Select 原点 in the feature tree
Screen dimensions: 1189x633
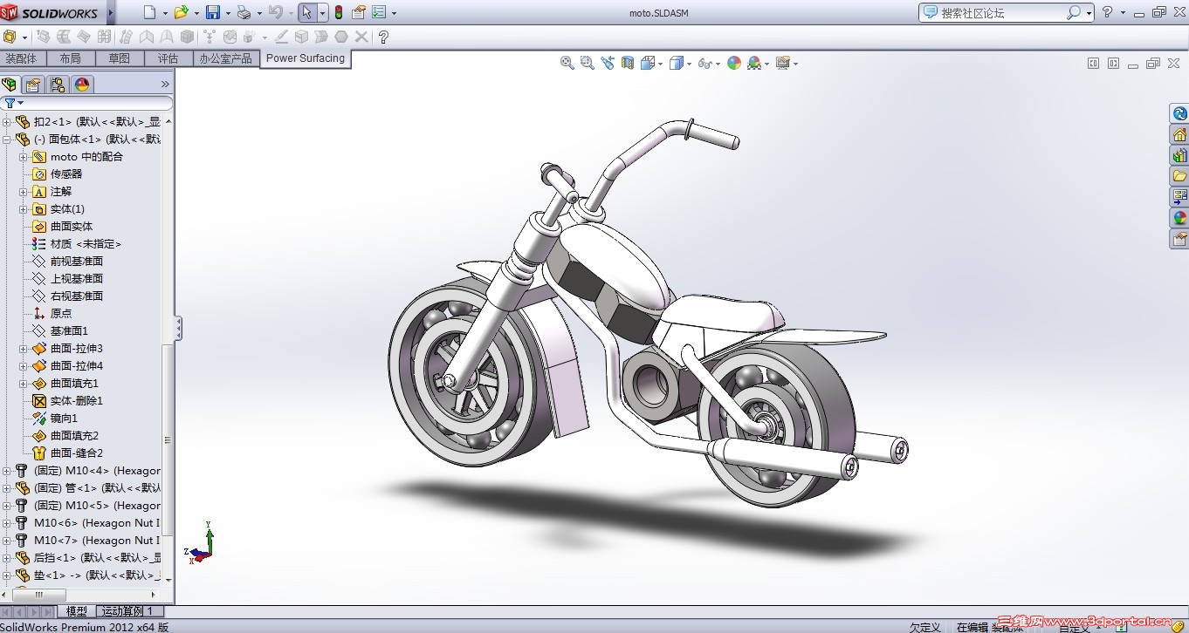(x=61, y=314)
